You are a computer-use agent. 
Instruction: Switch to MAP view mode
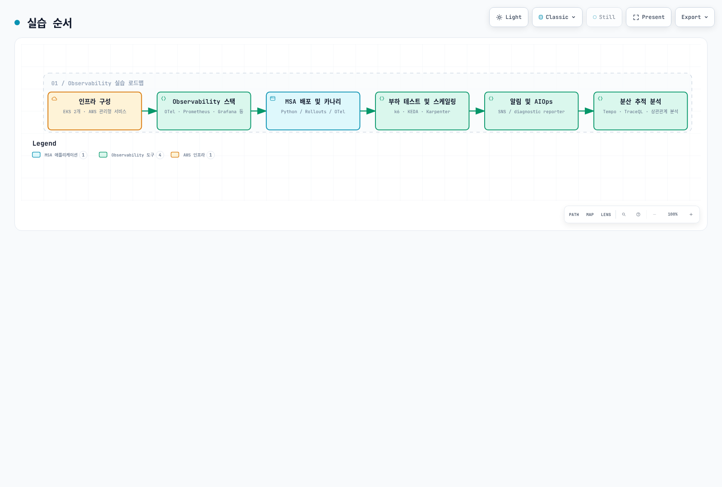point(590,215)
